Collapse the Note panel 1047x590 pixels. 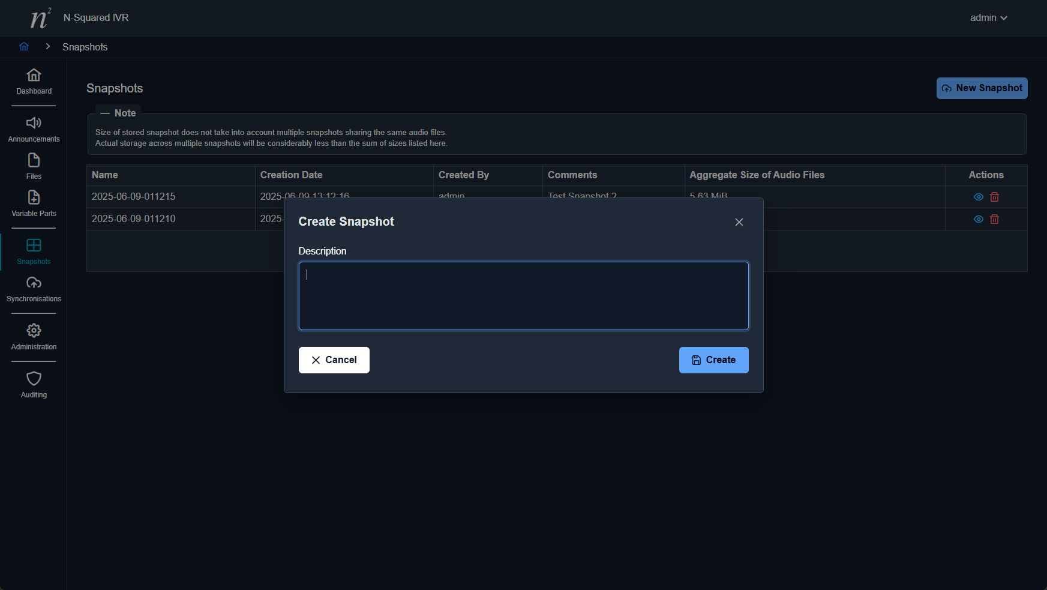pos(106,113)
